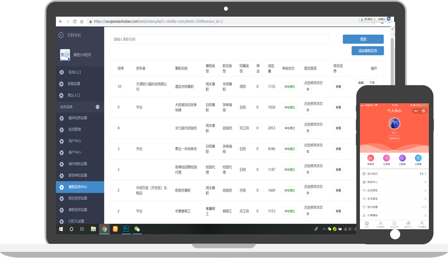Open WeChat from the taskbar

click(137, 229)
